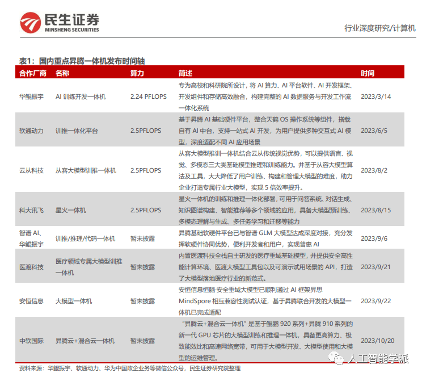The width and height of the screenshot is (422, 377).
Task: Select the table title 表1：国内重点昇腾一体机发布时间轴
Action: [82, 61]
